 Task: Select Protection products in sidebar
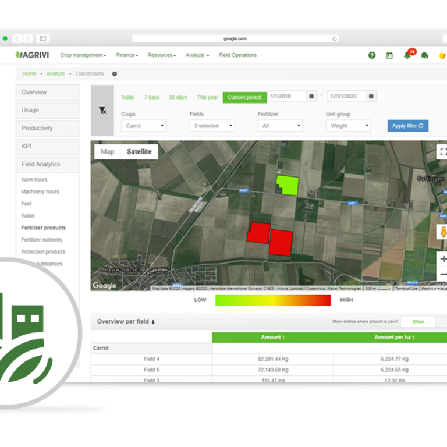coord(43,251)
